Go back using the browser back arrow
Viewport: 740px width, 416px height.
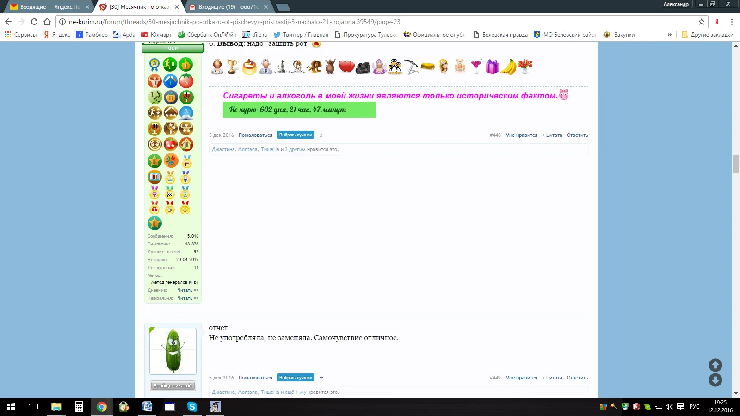pos(8,22)
